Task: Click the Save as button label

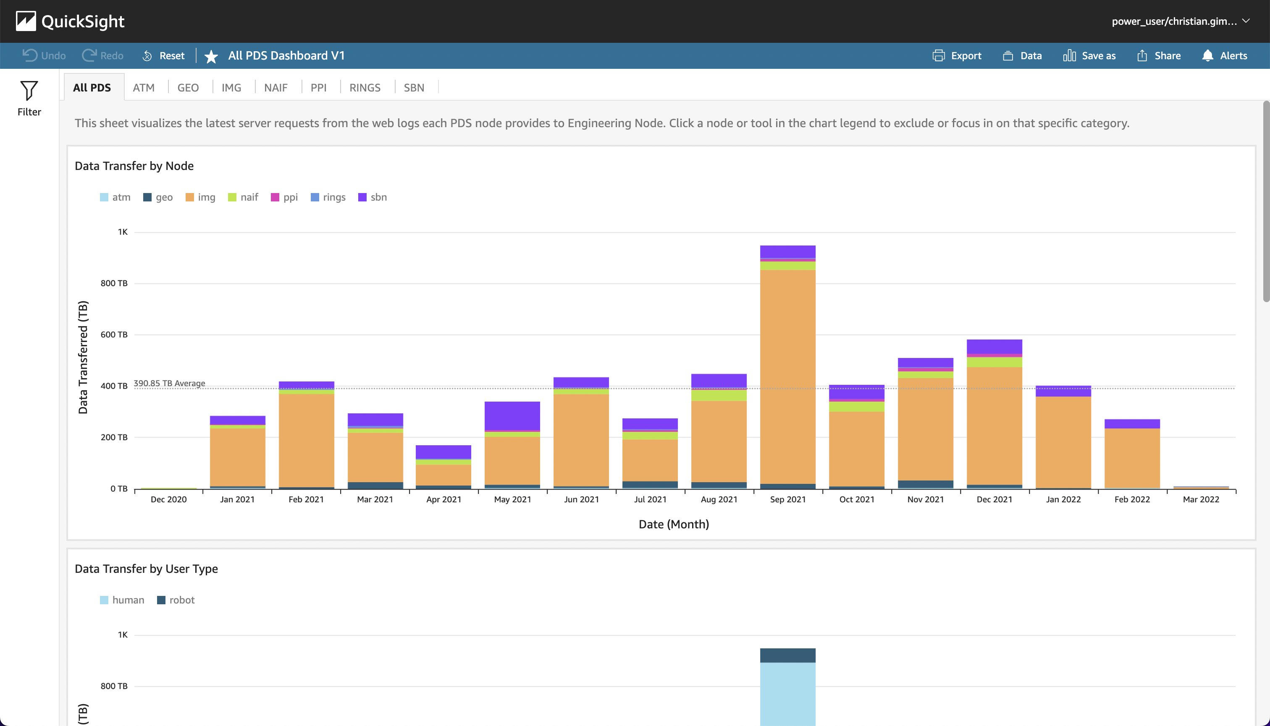Action: [1099, 56]
